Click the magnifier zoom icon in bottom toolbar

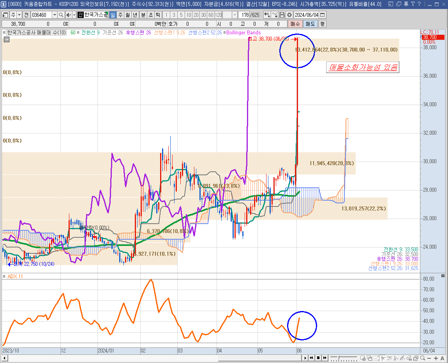click(423, 358)
